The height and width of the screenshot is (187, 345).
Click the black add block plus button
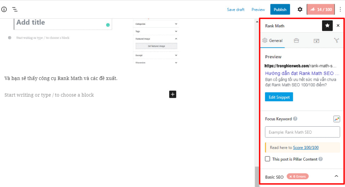point(173,94)
